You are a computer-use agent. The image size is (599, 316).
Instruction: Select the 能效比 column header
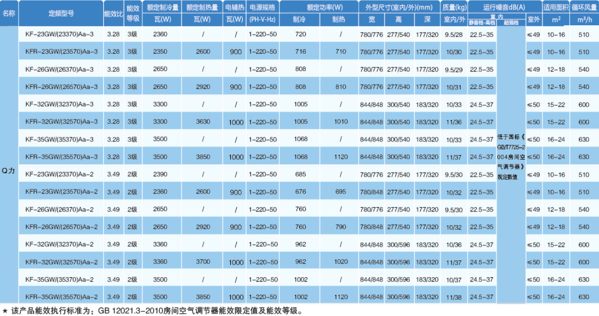point(114,13)
